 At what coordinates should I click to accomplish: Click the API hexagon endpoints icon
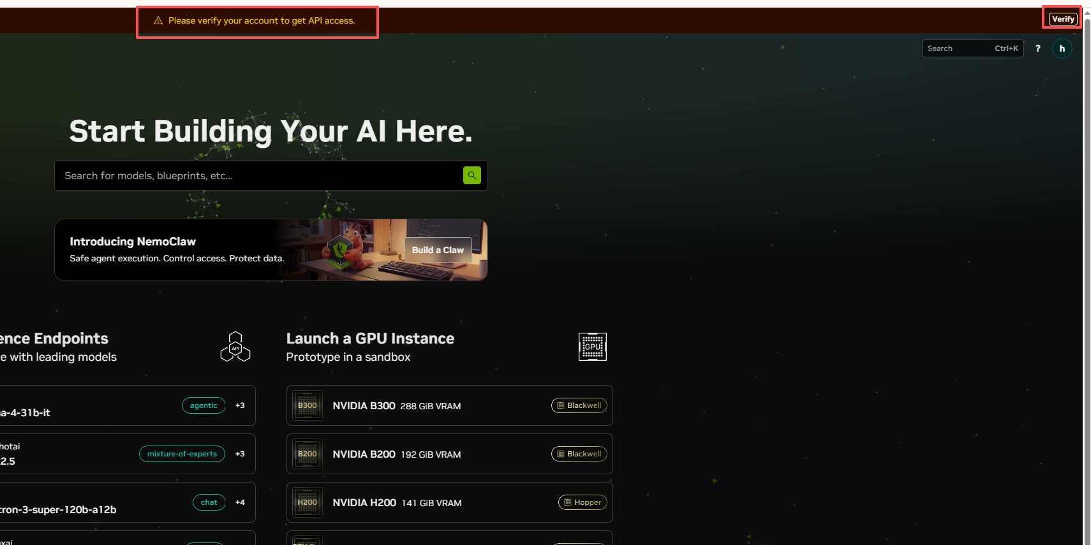(235, 346)
